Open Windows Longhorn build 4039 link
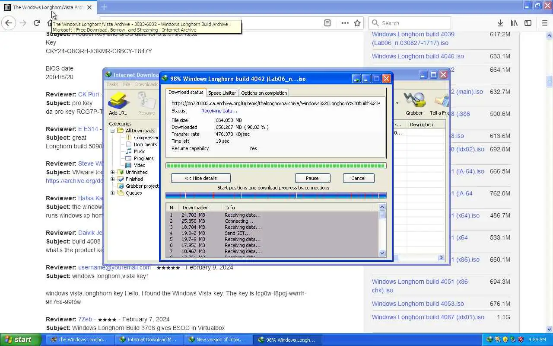 [413, 38]
